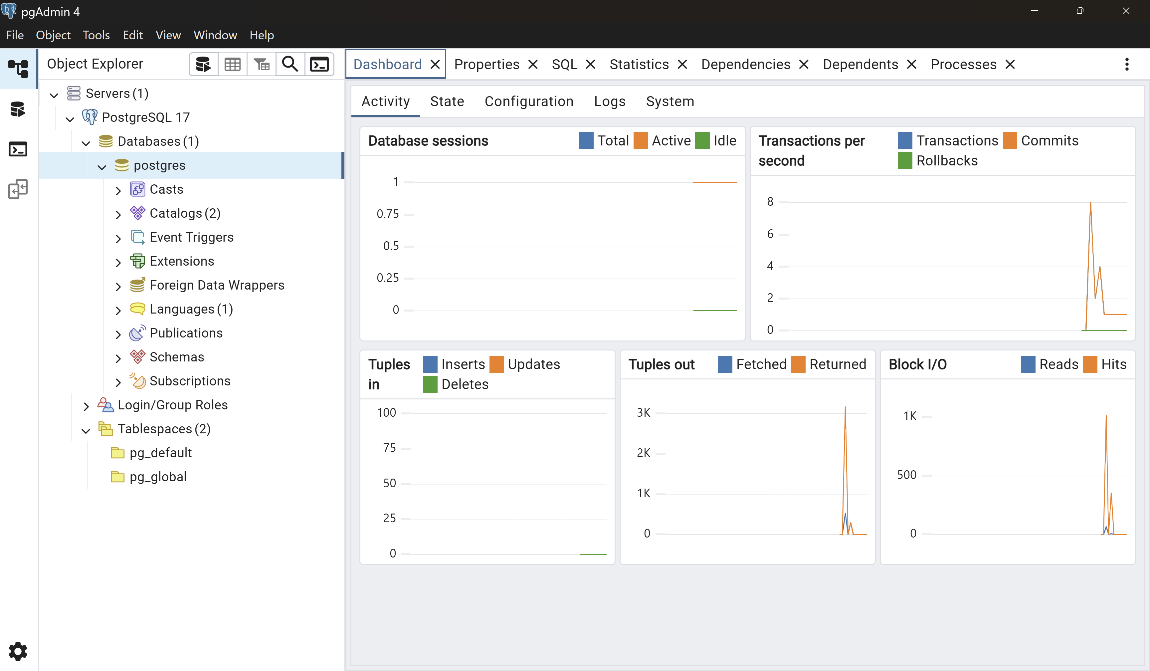This screenshot has width=1150, height=671.
Task: Open the PSQL workspace sidebar icon
Action: [x=18, y=149]
